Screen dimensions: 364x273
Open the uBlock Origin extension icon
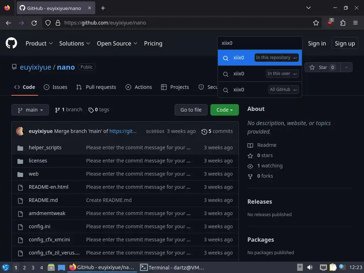[330, 22]
